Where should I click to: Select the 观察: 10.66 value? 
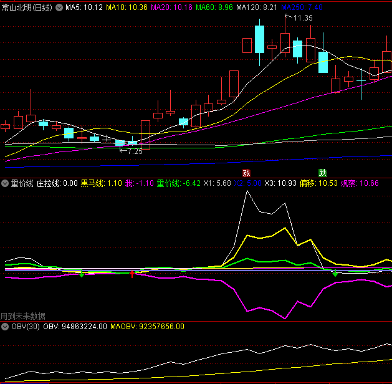(360, 183)
